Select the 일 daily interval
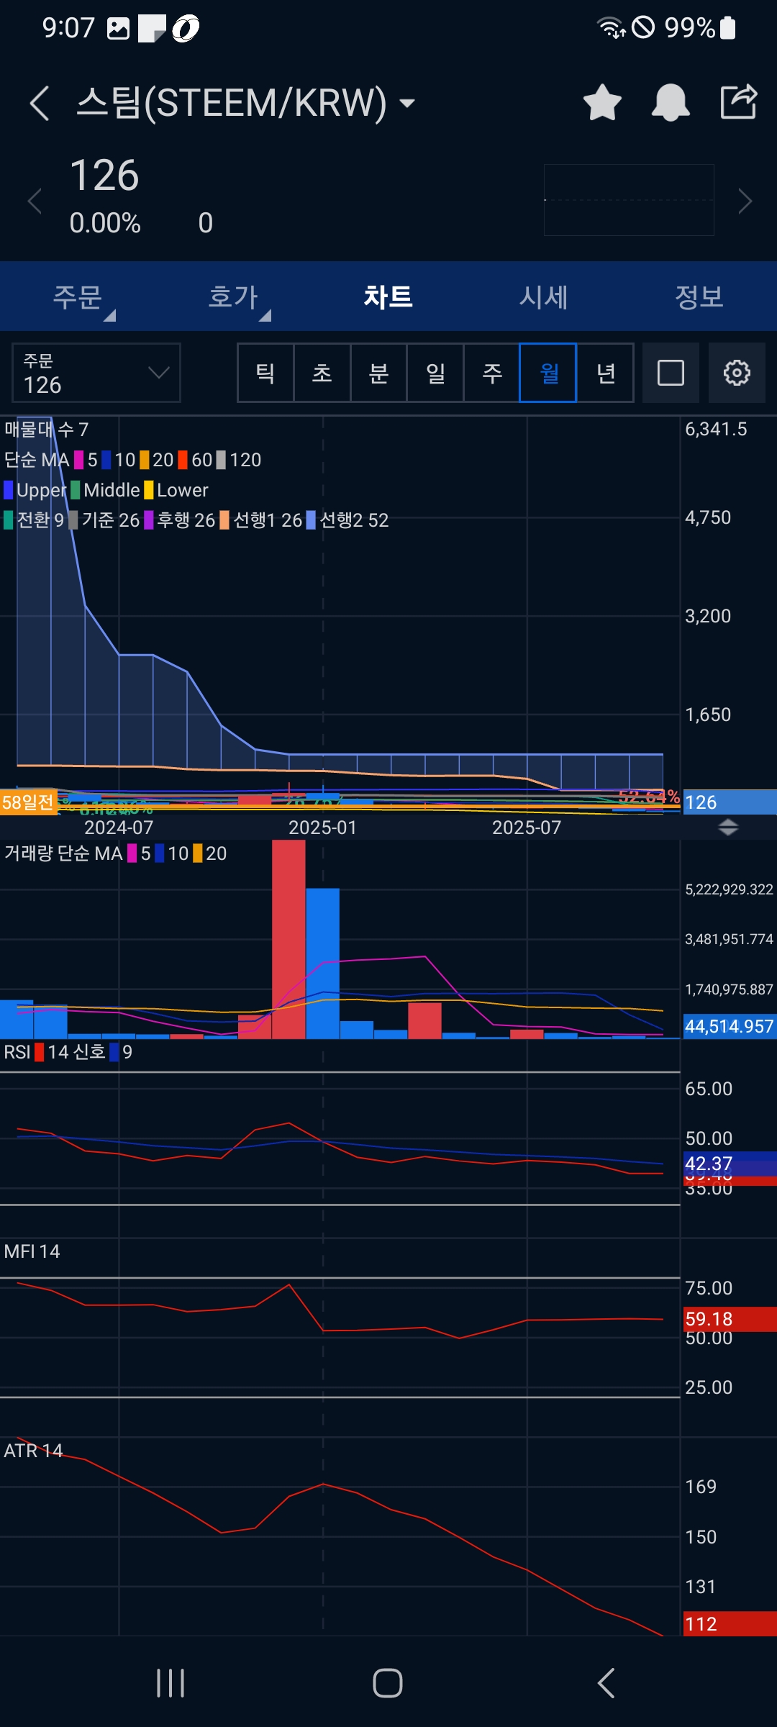 (435, 373)
